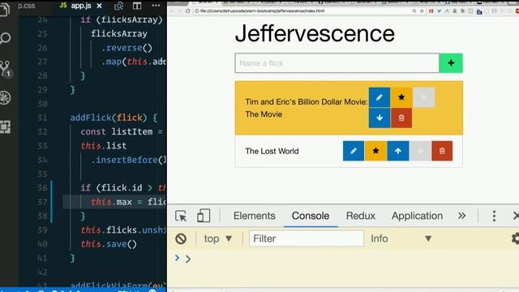Screen dimensions: 519x292
Task: Close the app.js editor tab
Action: (x=99, y=6)
